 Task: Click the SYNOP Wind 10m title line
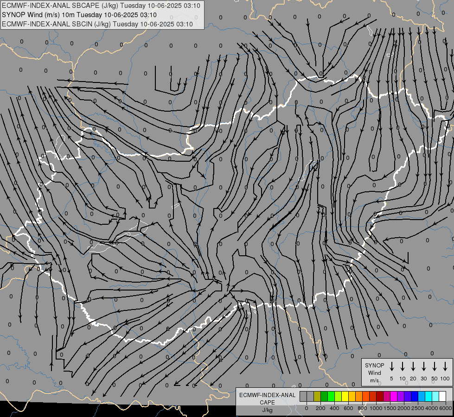(x=79, y=15)
